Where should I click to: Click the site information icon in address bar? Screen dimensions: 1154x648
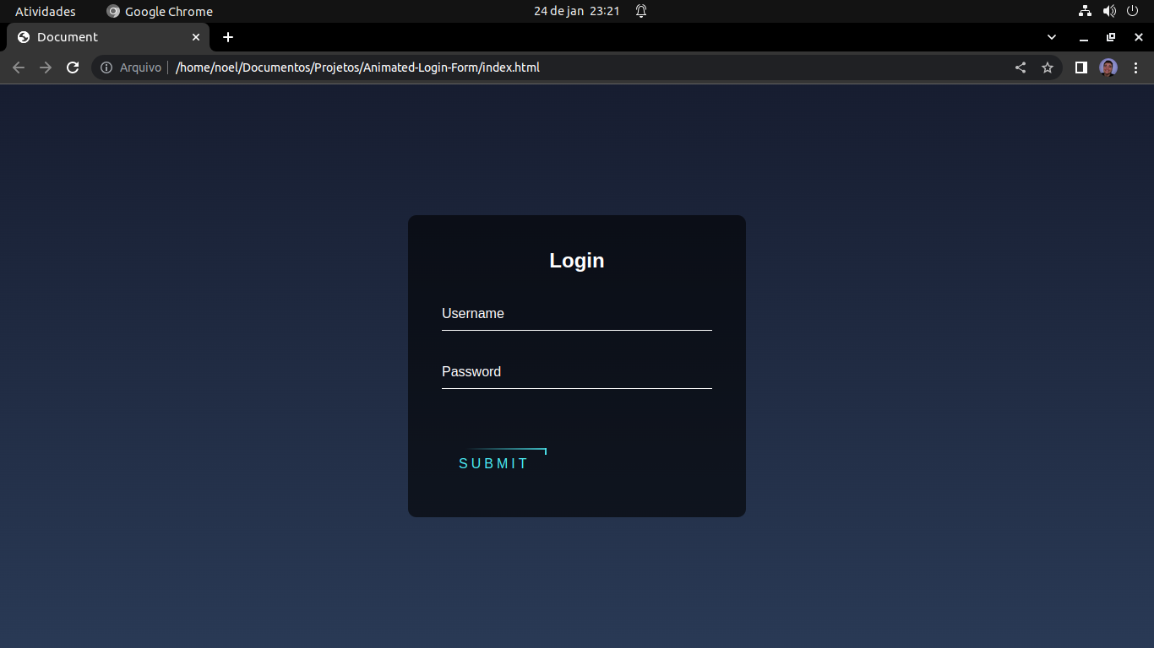[x=105, y=67]
